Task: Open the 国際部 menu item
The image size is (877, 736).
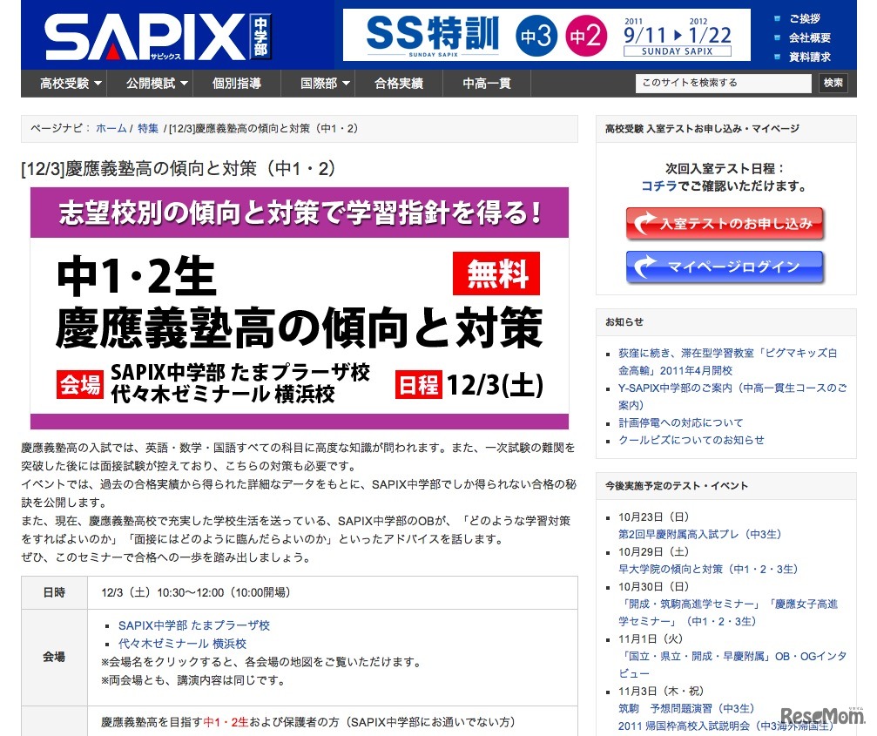Action: [318, 84]
